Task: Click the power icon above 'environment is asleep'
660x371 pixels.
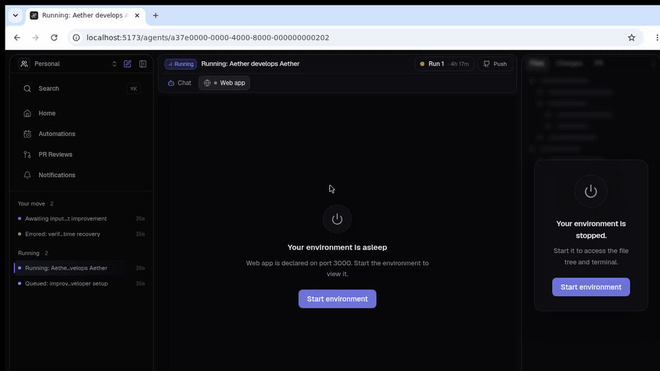Action: (337, 219)
